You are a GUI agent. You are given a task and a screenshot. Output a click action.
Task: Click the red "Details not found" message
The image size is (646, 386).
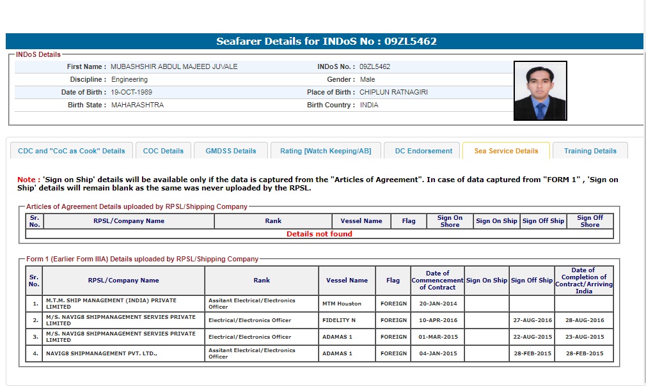coord(319,234)
